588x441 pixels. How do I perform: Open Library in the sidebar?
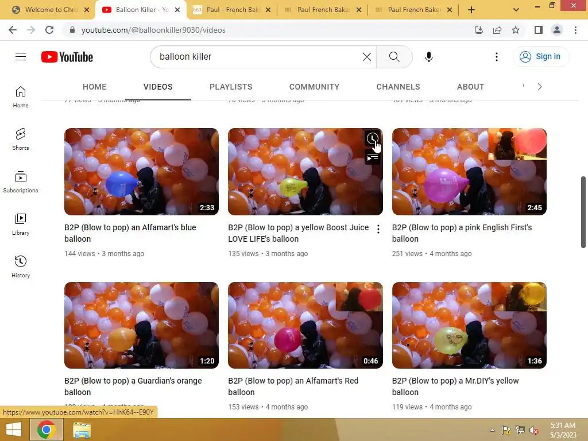coord(21,225)
